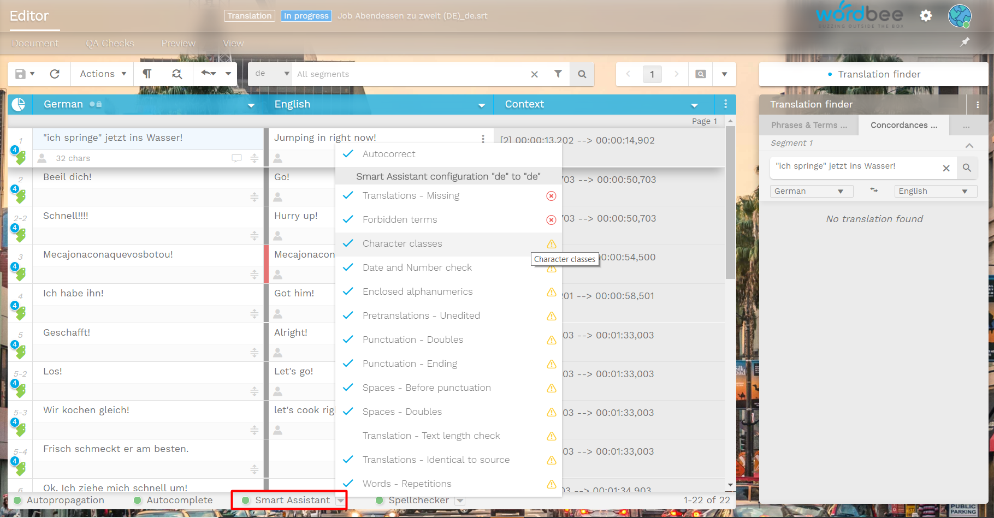
Task: Click the Character classes warning severity icon
Action: tap(552, 244)
